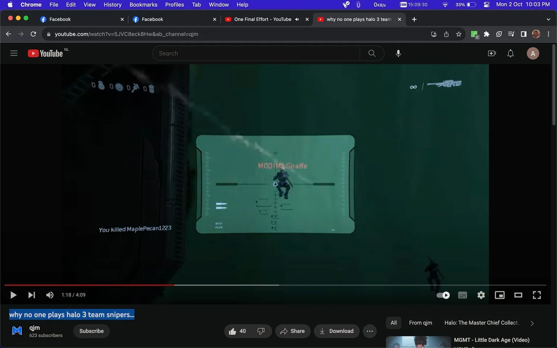The image size is (557, 348).
Task: Click the page vertical scrollbar
Action: pyautogui.click(x=554, y=85)
